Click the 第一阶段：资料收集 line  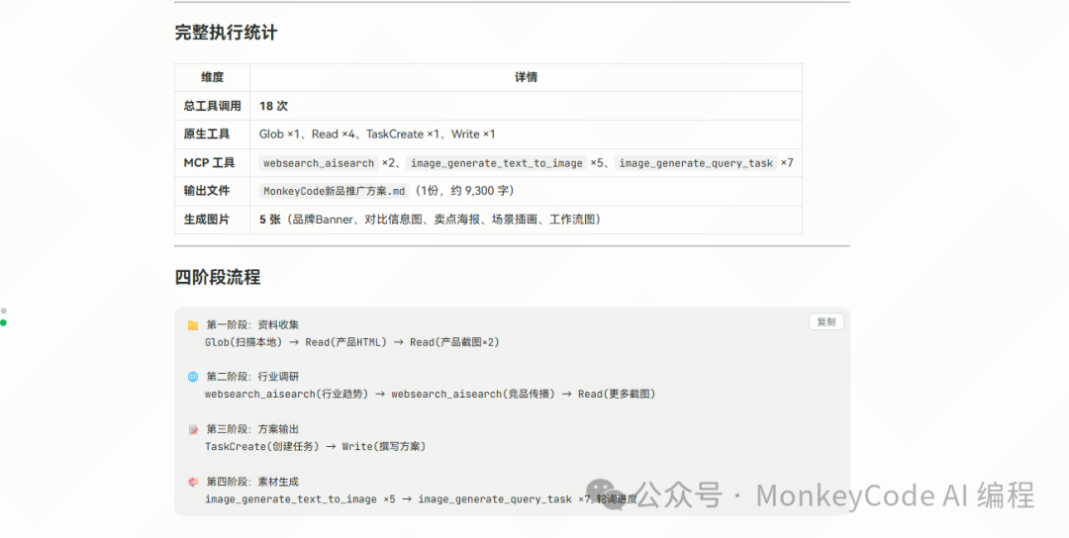point(252,324)
